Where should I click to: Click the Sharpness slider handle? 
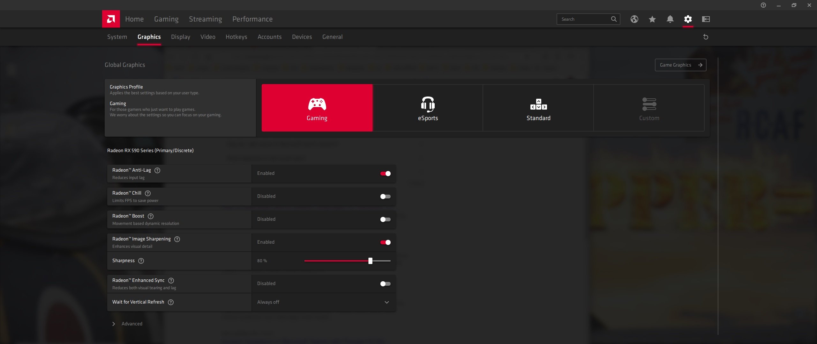point(370,261)
